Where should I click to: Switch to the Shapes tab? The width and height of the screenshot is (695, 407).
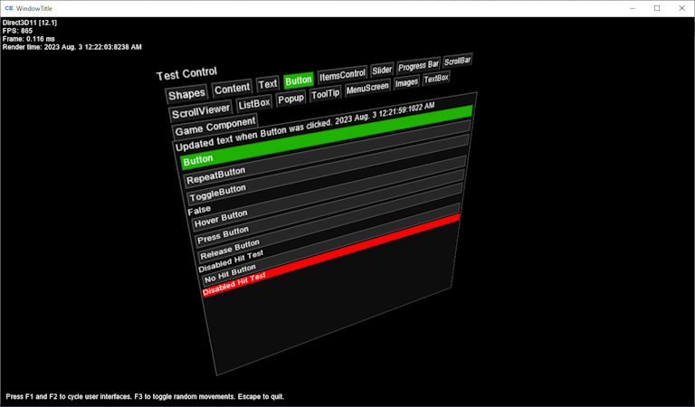pyautogui.click(x=186, y=94)
